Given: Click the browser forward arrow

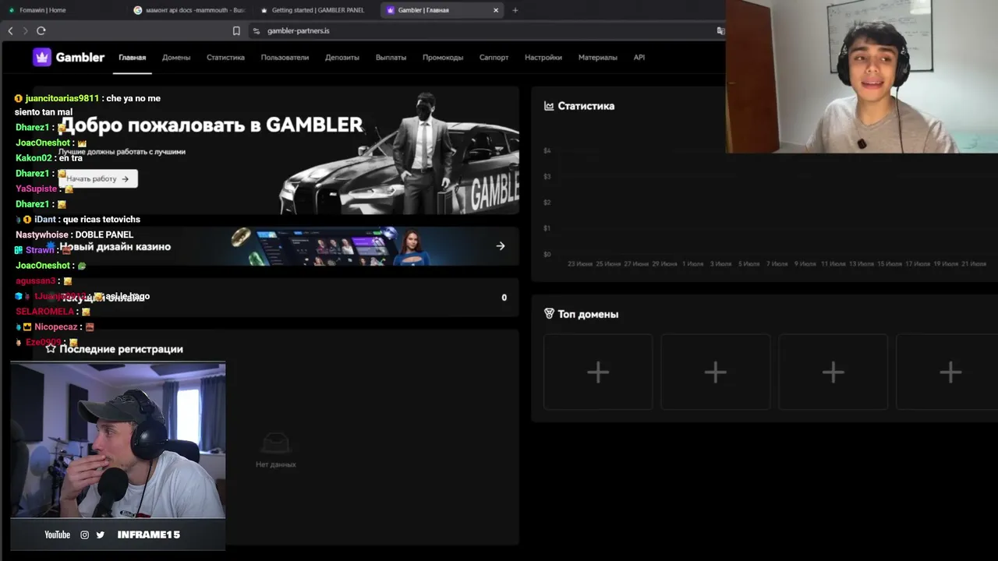Looking at the screenshot, I should tap(25, 30).
